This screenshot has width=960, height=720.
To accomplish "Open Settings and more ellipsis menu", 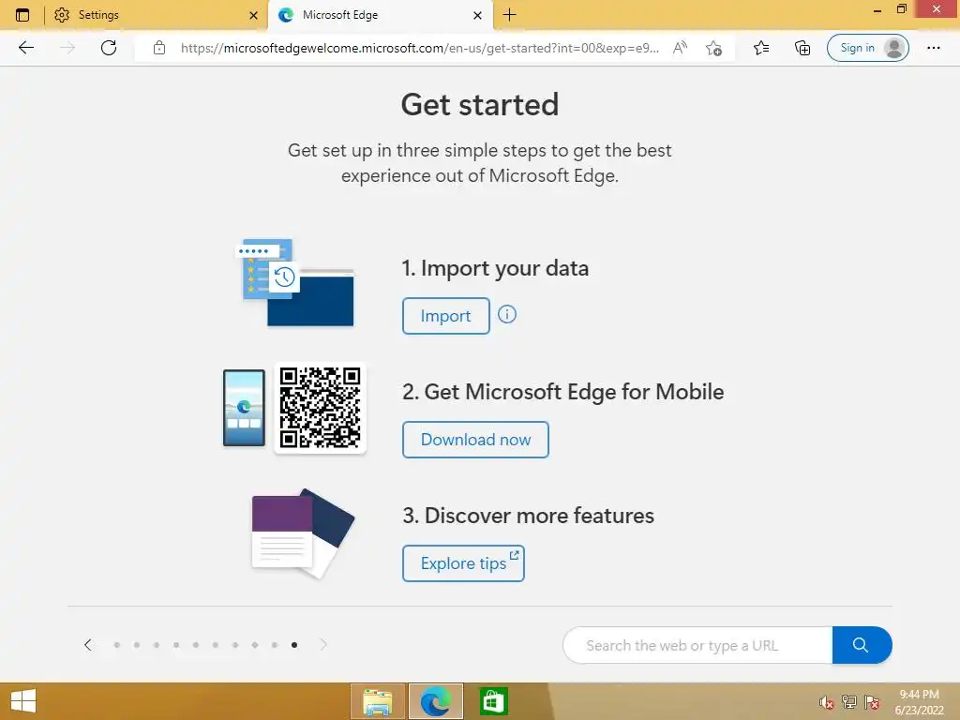I will 933,48.
